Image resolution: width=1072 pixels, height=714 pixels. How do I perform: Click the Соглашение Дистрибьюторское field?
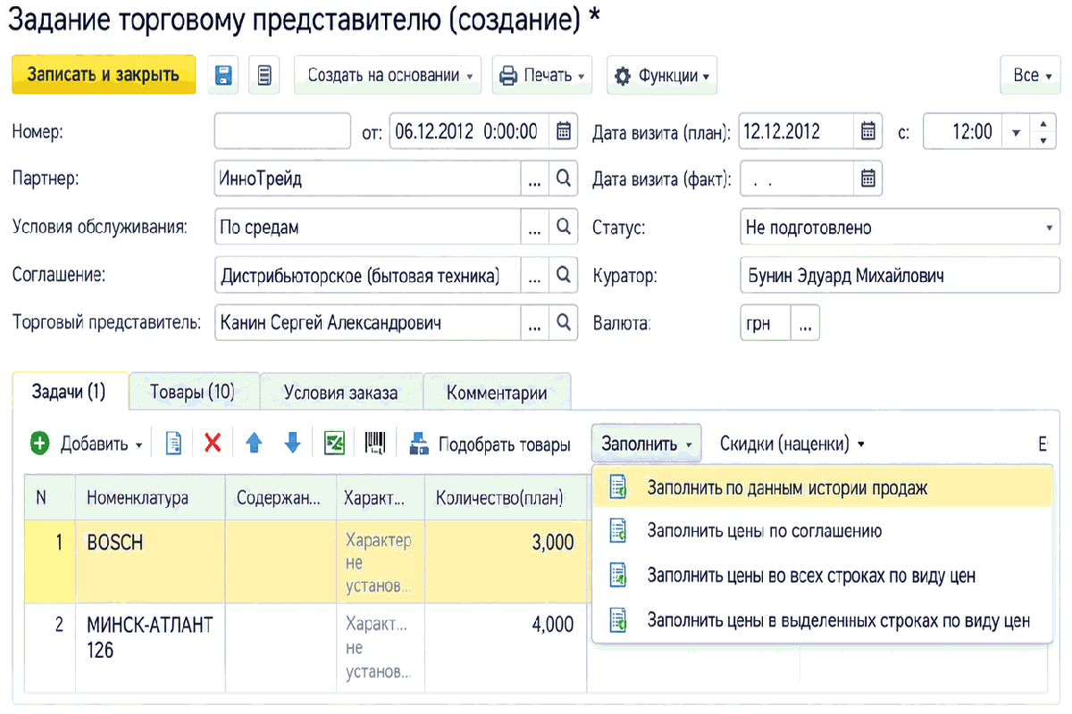[x=368, y=275]
